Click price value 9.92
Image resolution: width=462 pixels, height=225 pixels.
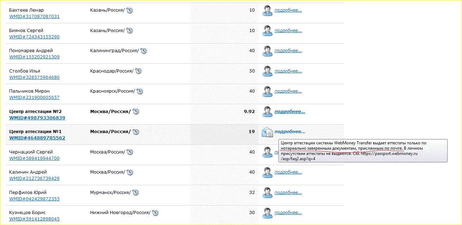click(249, 111)
